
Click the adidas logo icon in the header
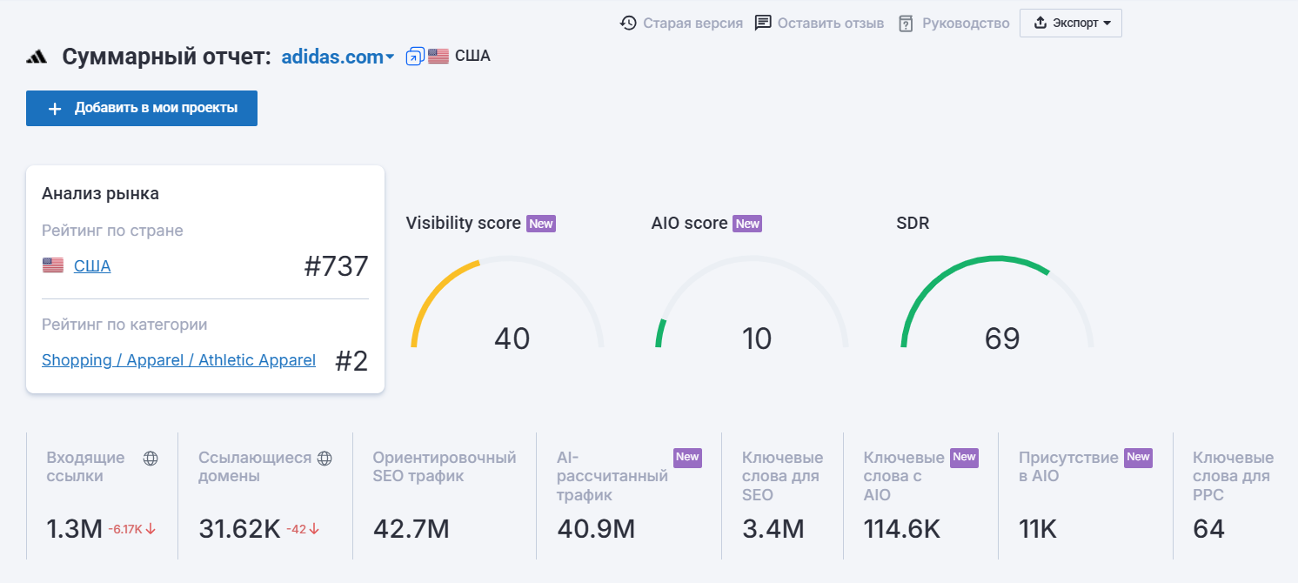(x=35, y=57)
